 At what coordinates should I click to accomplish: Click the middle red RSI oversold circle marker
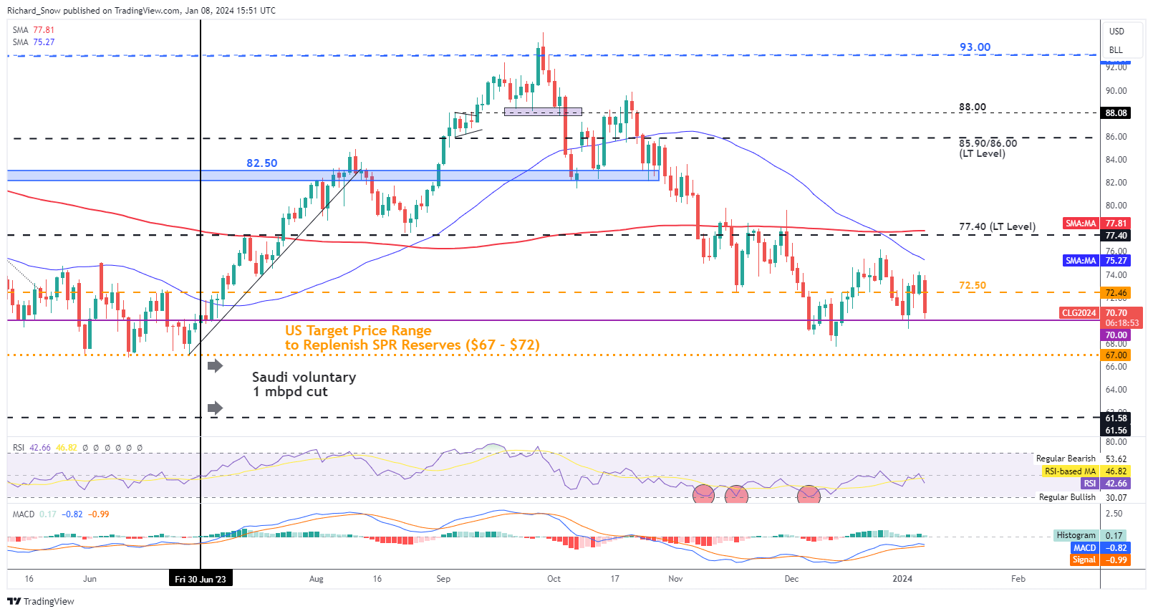coord(736,494)
